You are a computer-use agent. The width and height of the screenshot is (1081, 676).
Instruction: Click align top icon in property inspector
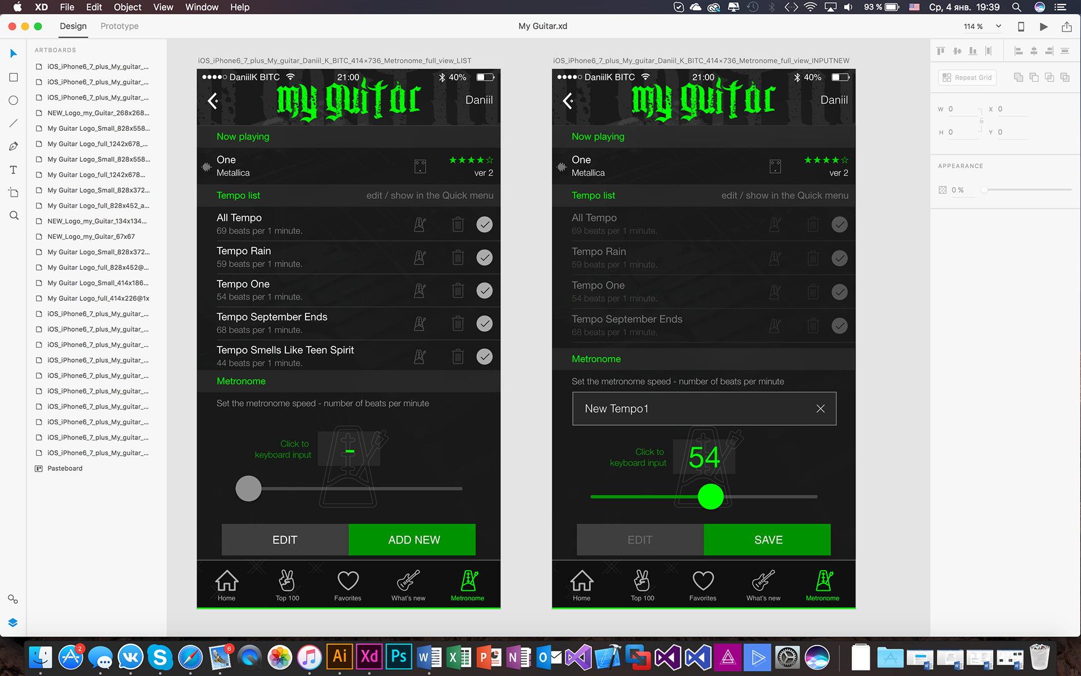pos(941,51)
